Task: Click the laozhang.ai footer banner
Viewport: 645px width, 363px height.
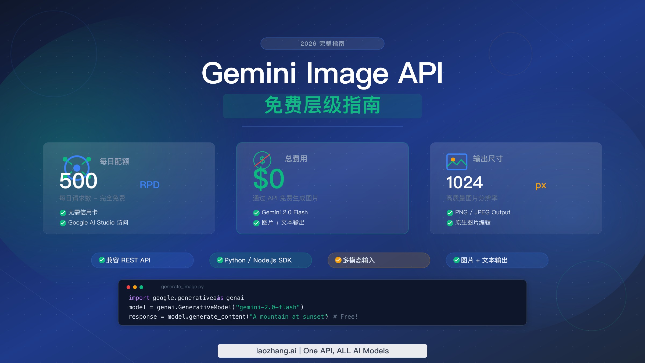Action: [x=322, y=351]
